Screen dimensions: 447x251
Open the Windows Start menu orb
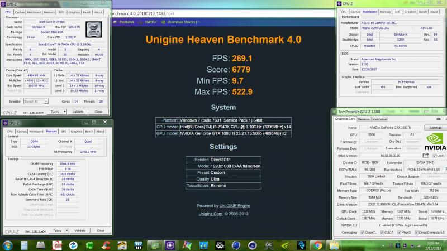pyautogui.click(x=8, y=245)
